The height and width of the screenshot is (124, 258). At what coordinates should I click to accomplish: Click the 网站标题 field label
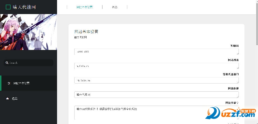(x=233, y=89)
